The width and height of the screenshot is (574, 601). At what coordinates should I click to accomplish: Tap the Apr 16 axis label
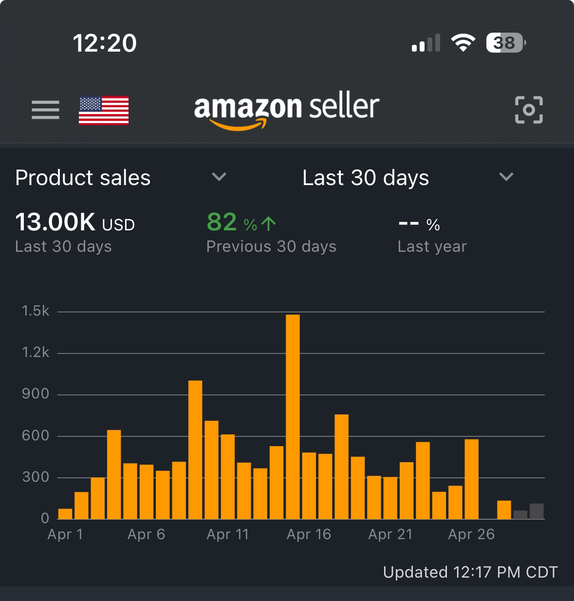(309, 534)
